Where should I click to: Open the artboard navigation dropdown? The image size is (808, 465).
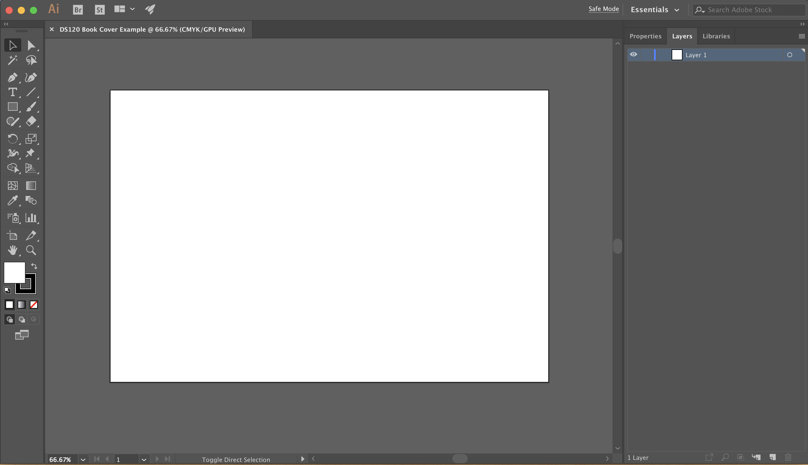click(144, 459)
